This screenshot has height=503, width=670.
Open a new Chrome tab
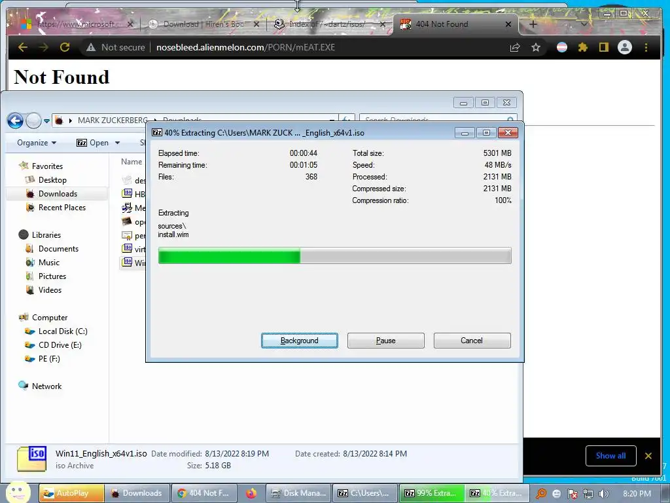(x=533, y=24)
